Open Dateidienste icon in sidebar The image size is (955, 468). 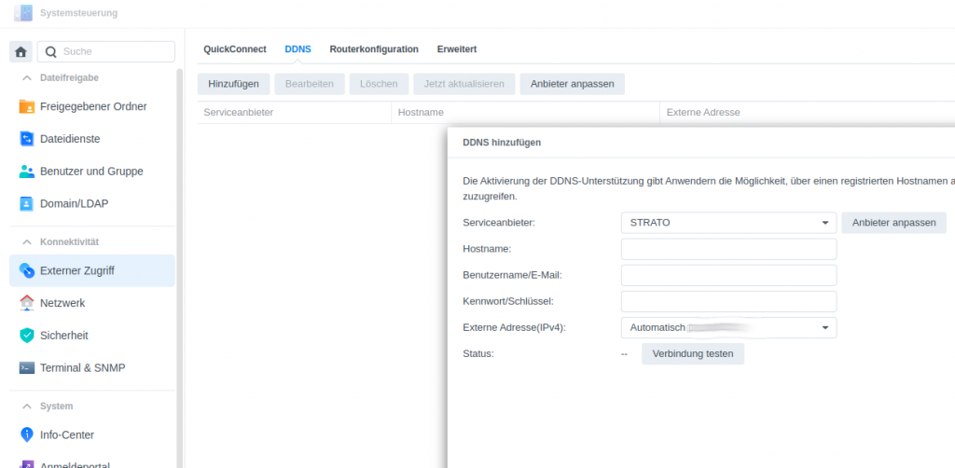coord(27,139)
